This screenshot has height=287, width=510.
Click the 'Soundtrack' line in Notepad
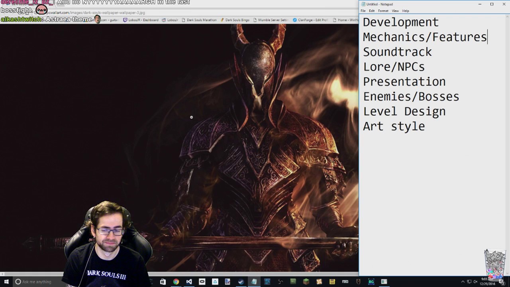[x=397, y=52]
